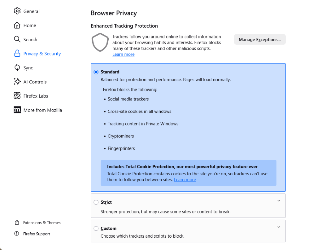
Task: Select the Standard protection radio button
Action: 96,72
